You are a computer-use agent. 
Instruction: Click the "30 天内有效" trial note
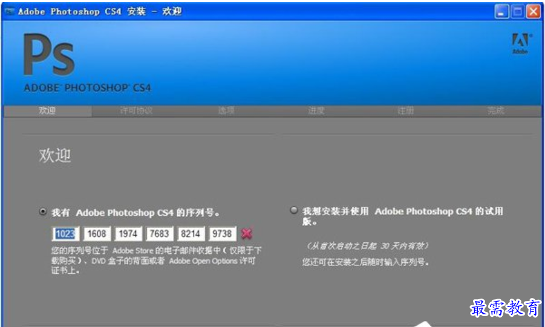tap(368, 246)
